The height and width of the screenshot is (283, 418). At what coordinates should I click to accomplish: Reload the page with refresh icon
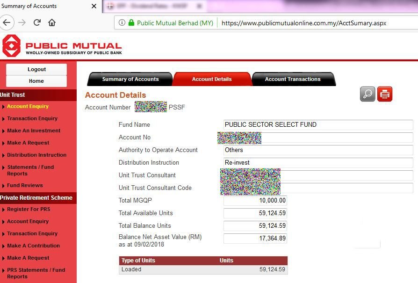click(37, 22)
